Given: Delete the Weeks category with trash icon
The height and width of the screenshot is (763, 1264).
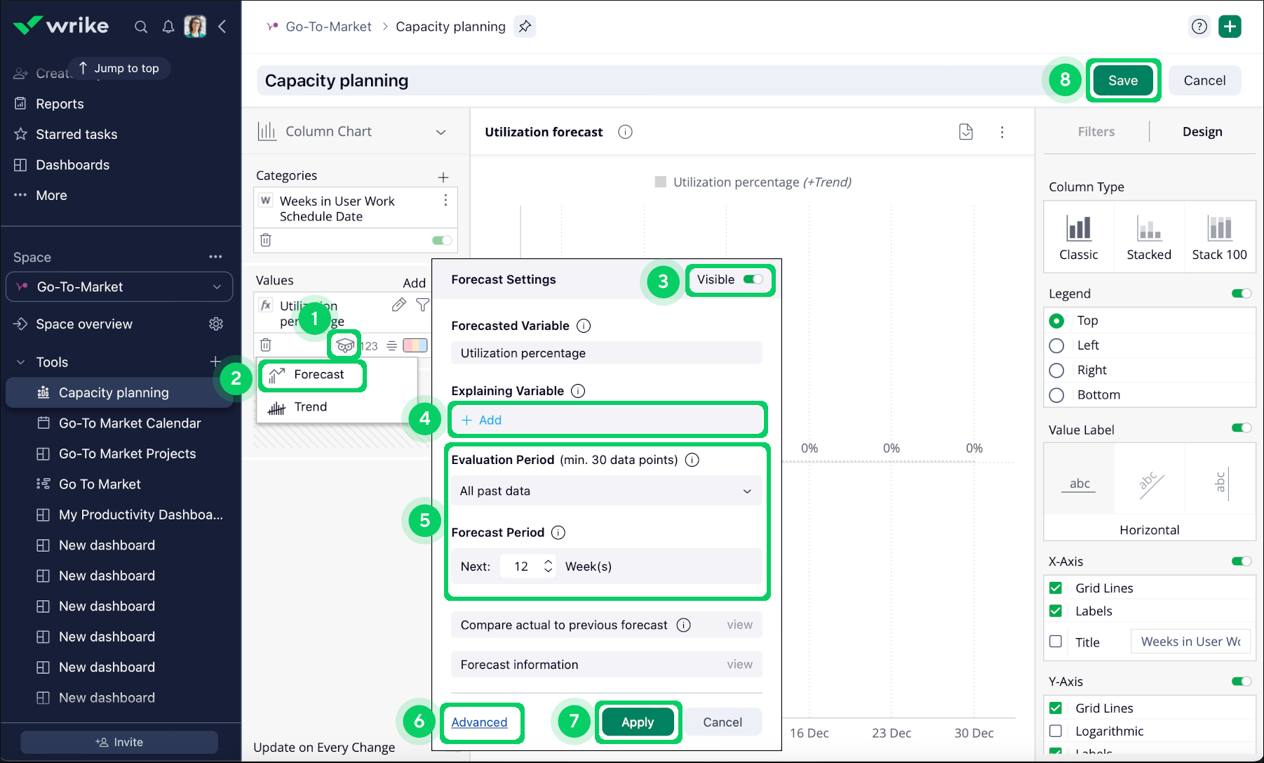Looking at the screenshot, I should click(266, 240).
